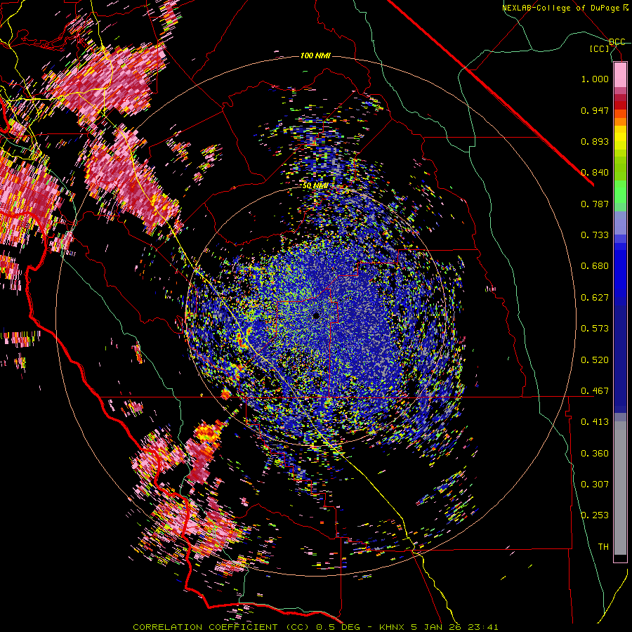This screenshot has height=632, width=632.
Task: Click the 50 NMI range ring label
Action: (315, 186)
